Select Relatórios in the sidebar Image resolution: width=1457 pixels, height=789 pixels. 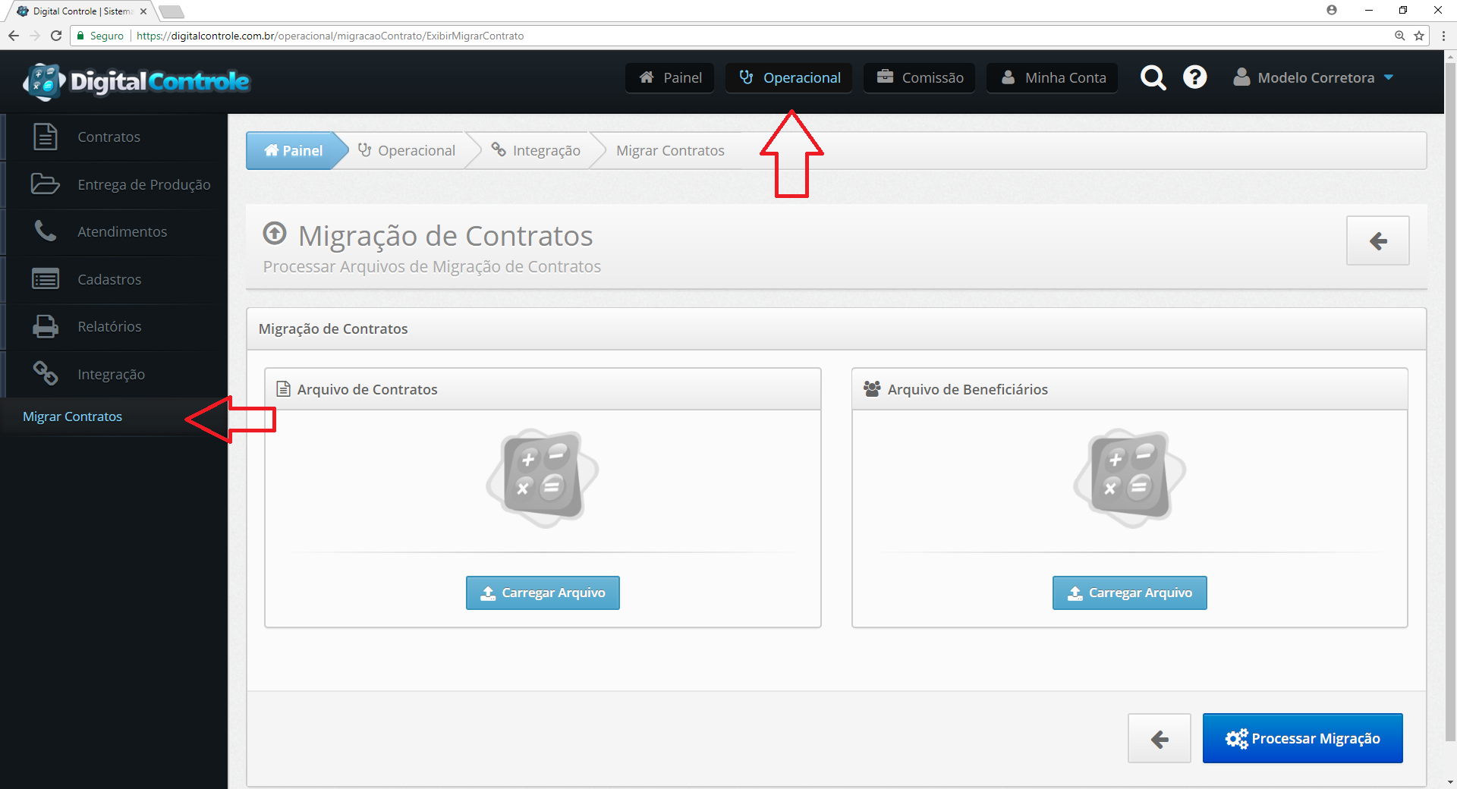114,327
